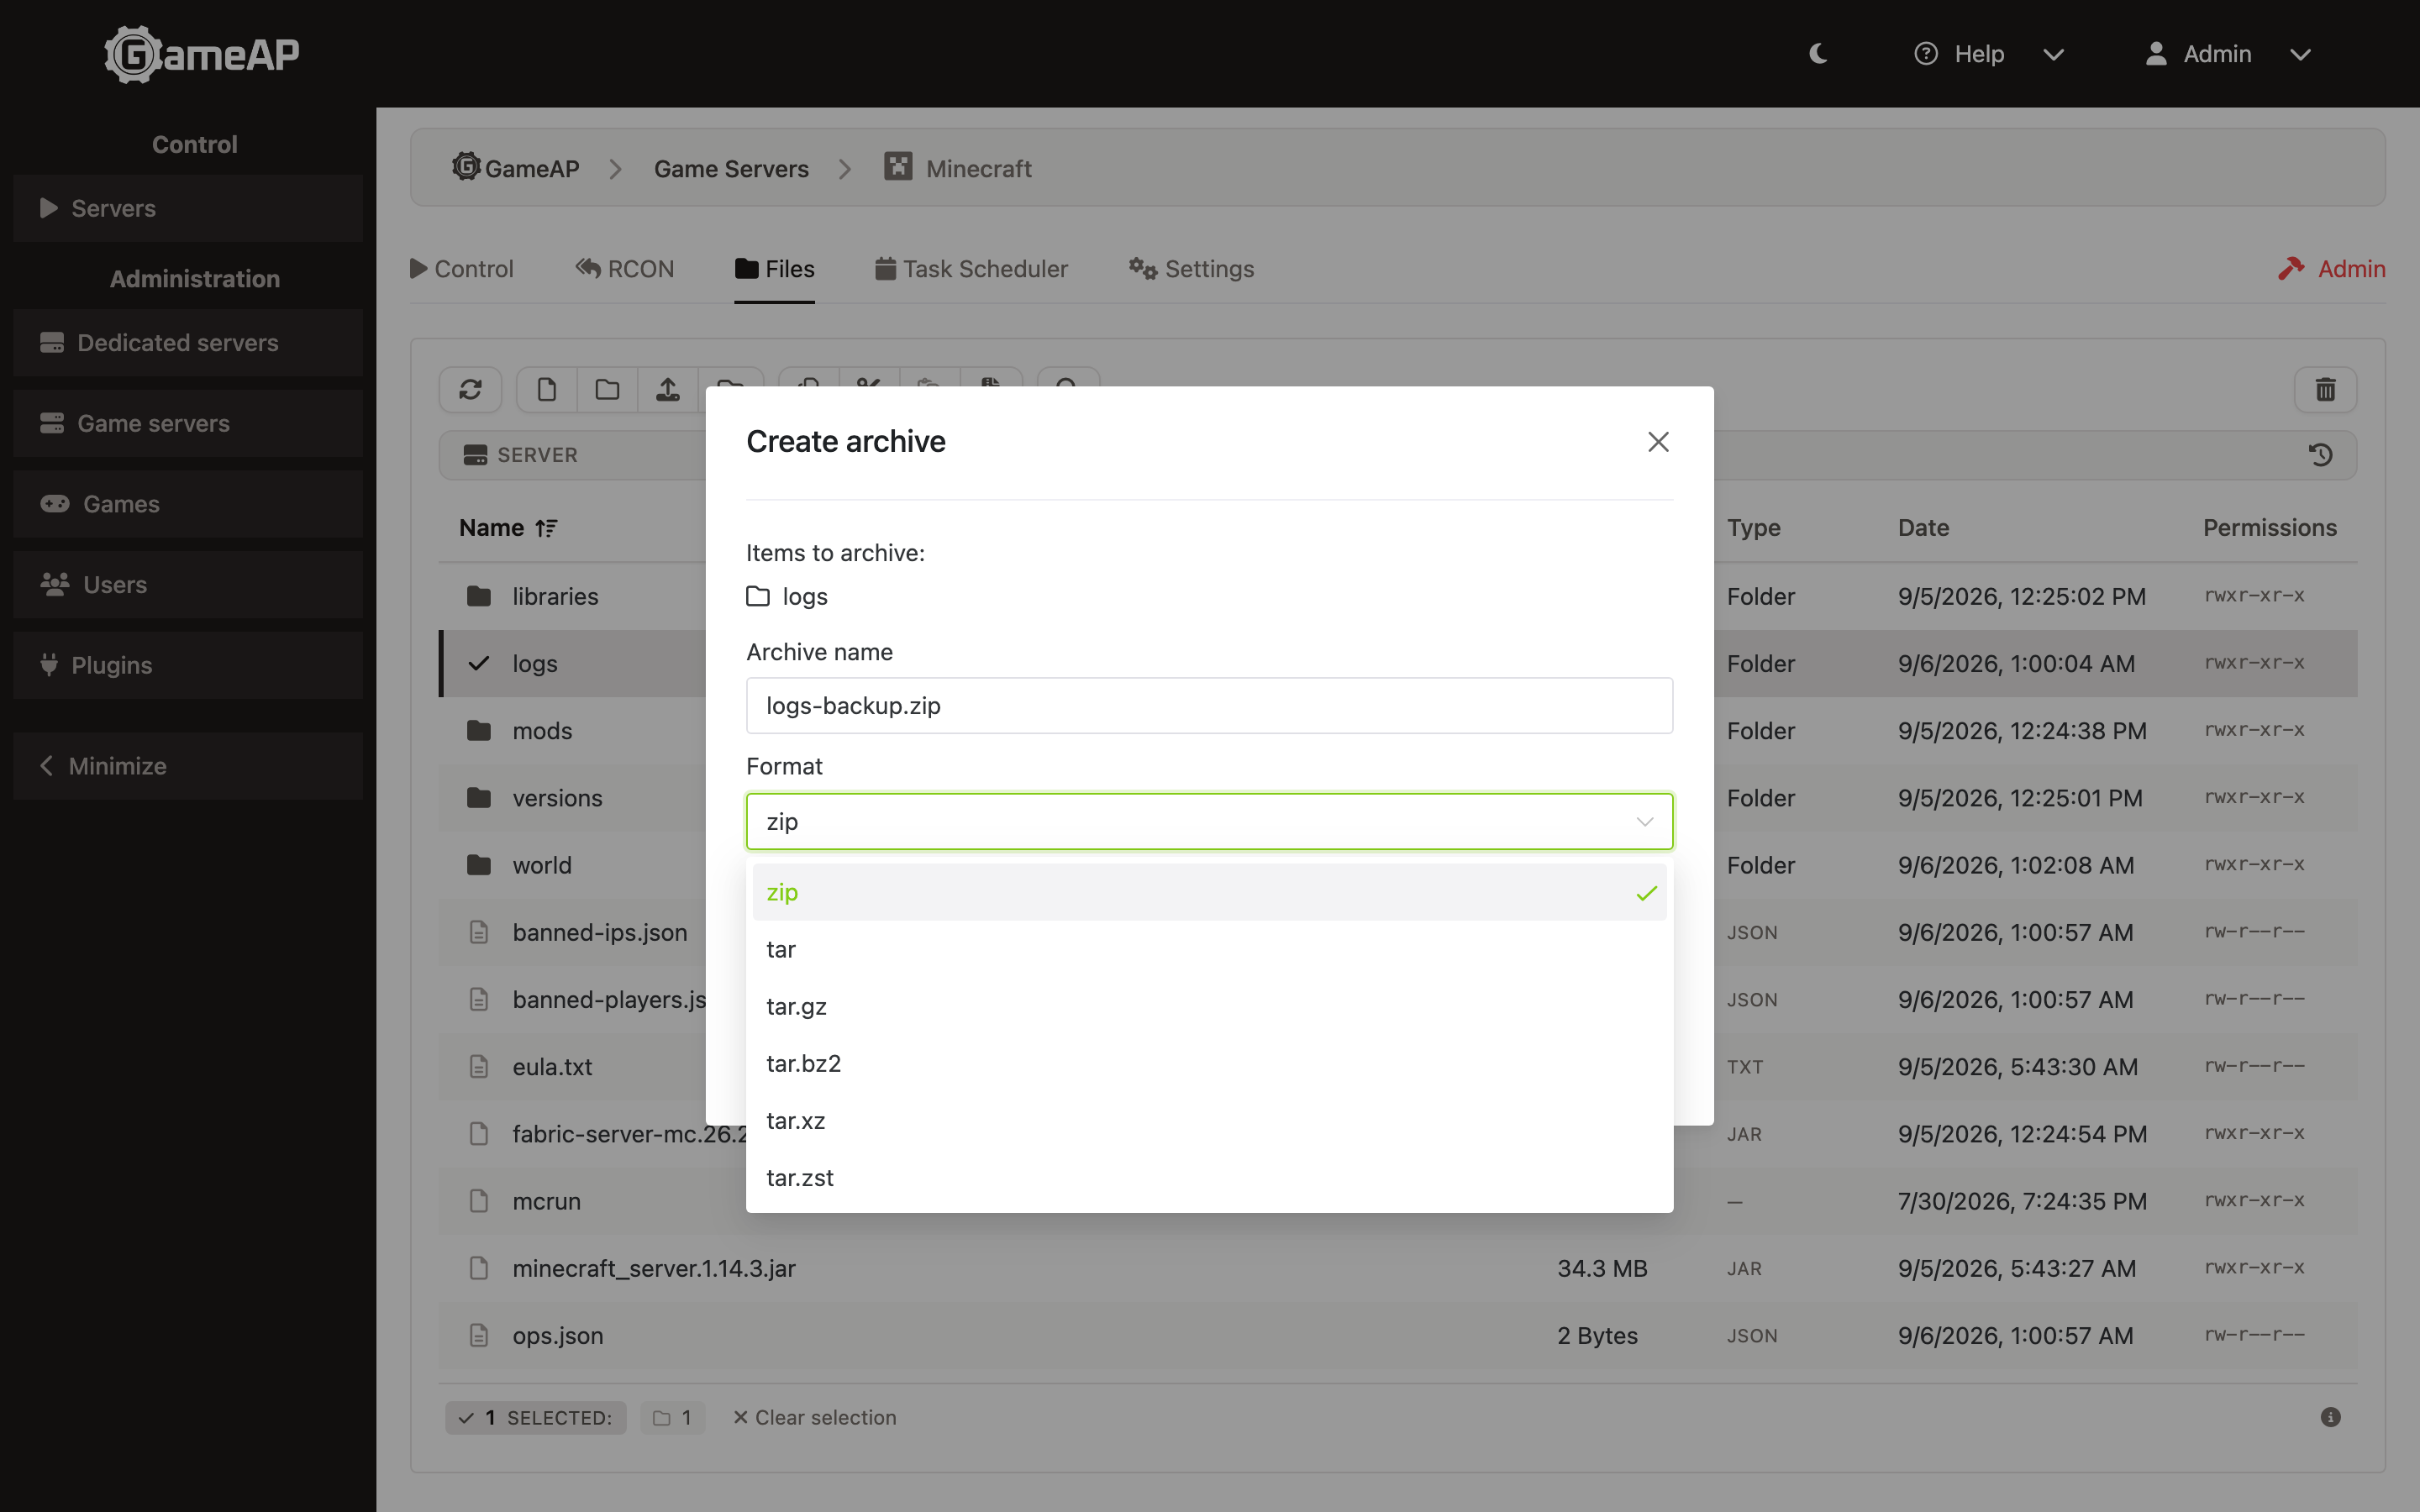Click the GameAP logo
The image size is (2420, 1512).
pos(202,54)
